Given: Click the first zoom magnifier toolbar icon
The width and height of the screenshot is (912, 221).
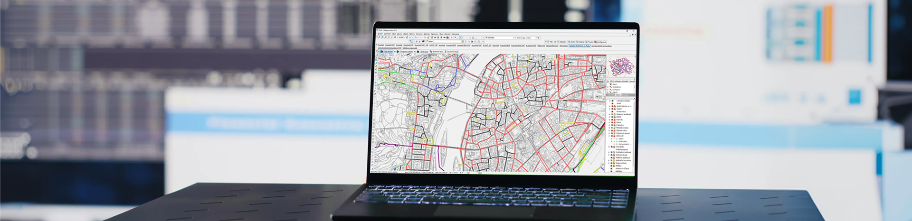Looking at the screenshot, I should pyautogui.click(x=379, y=37).
